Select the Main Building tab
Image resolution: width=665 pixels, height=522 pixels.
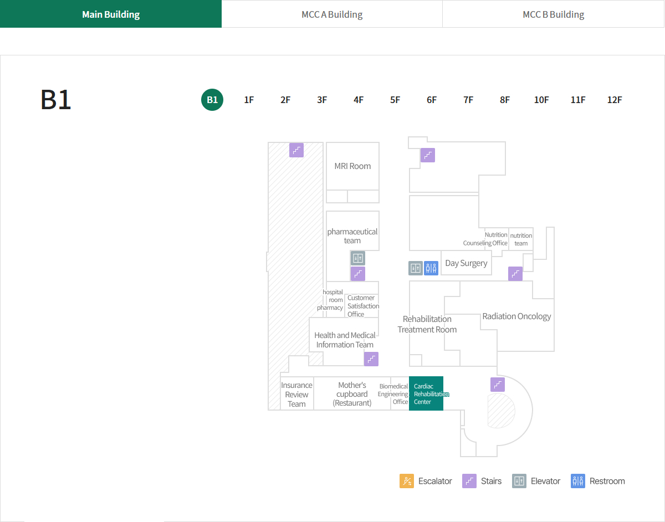click(x=111, y=14)
